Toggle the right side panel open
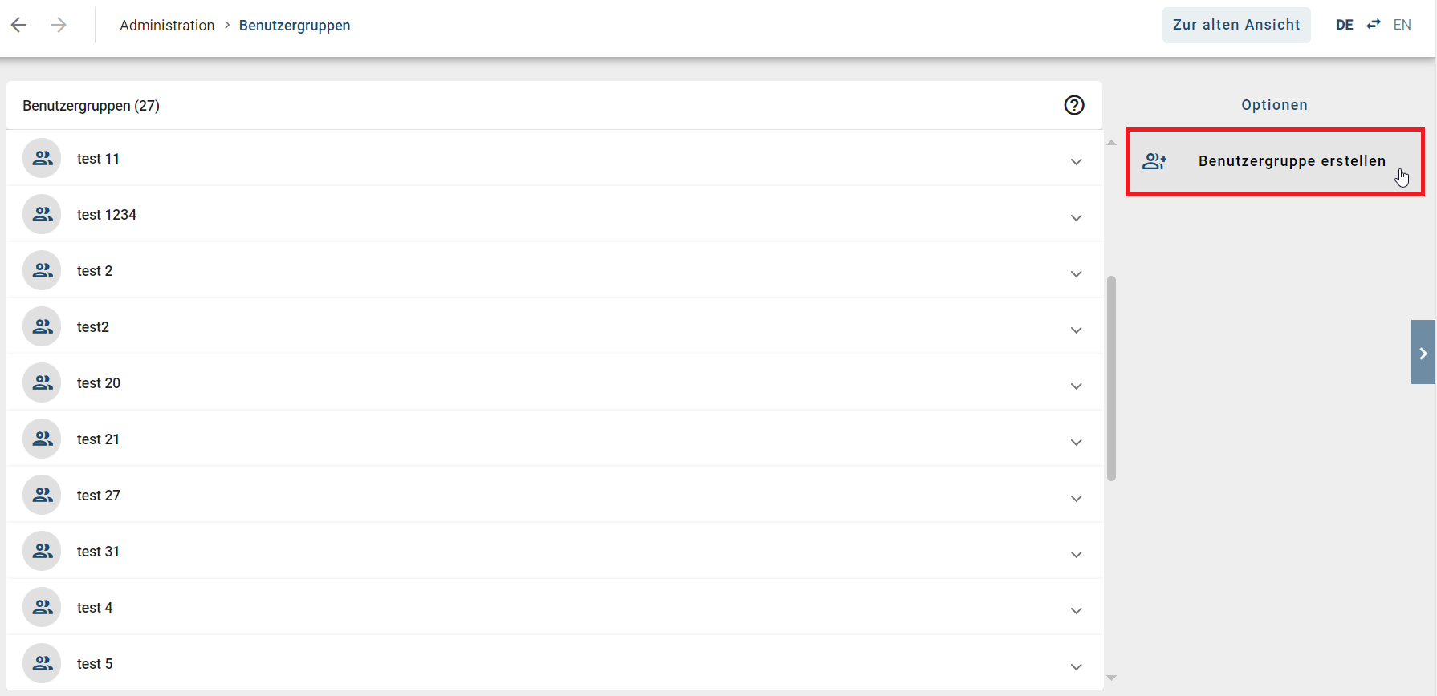1437x696 pixels. point(1423,352)
